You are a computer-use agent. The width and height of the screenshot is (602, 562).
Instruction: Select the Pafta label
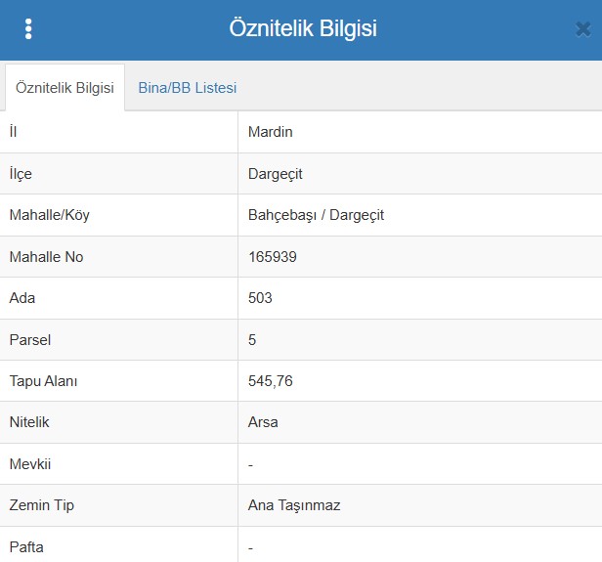click(26, 547)
